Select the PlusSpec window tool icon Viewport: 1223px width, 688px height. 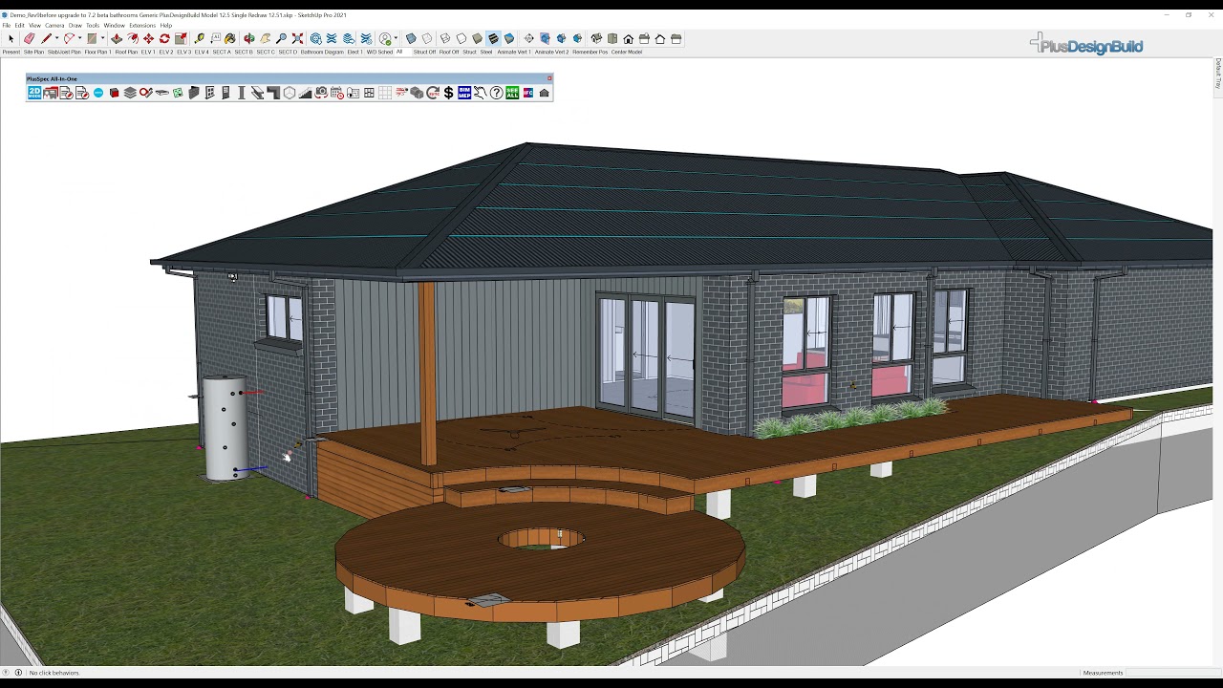tap(209, 93)
